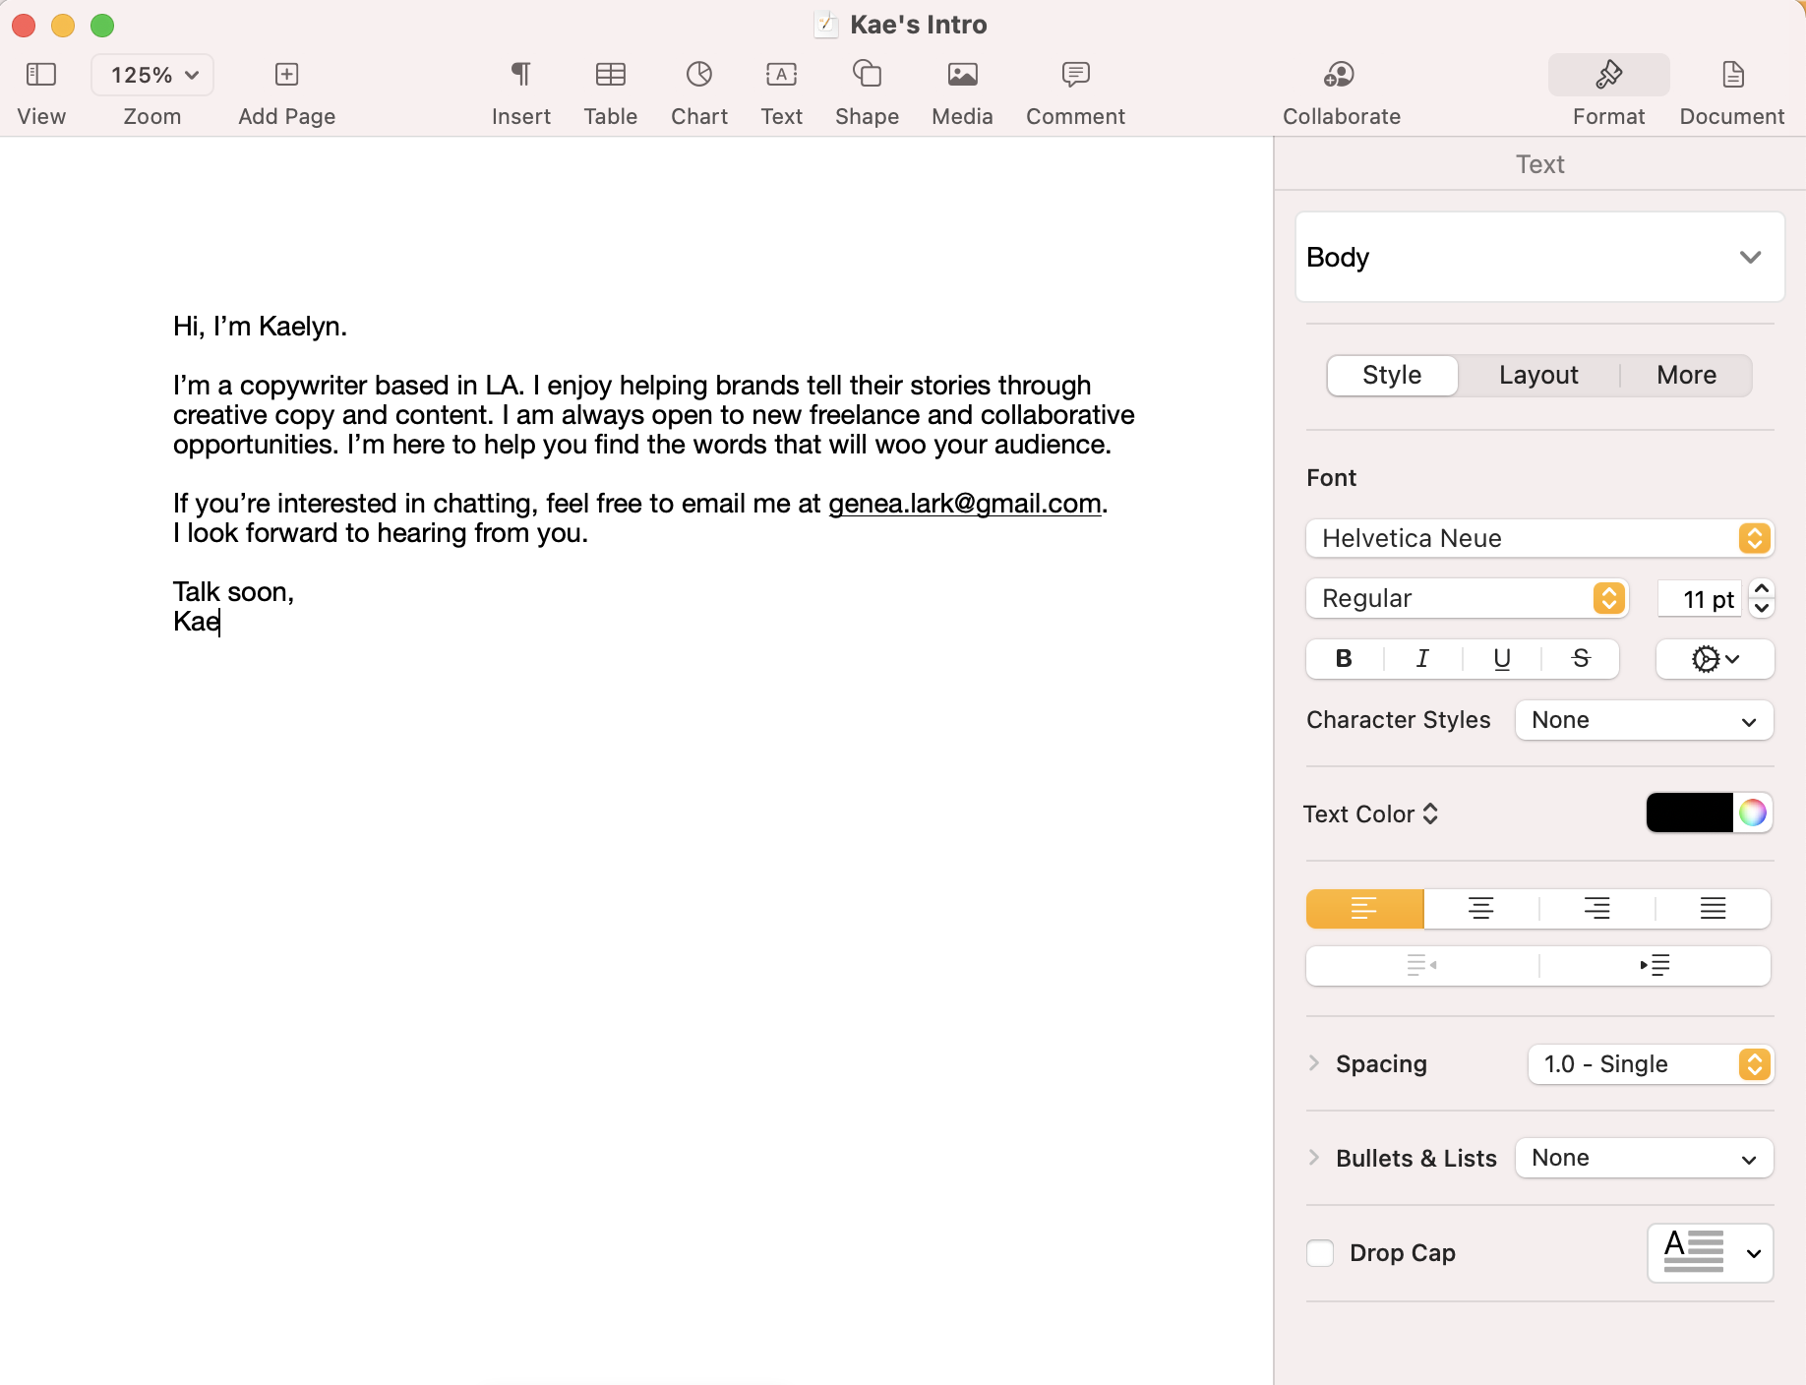Click the "Talk soon," line
Image resolution: width=1806 pixels, height=1385 pixels.
point(233,592)
